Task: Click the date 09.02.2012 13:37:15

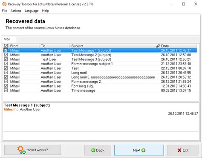Action: [176, 90]
